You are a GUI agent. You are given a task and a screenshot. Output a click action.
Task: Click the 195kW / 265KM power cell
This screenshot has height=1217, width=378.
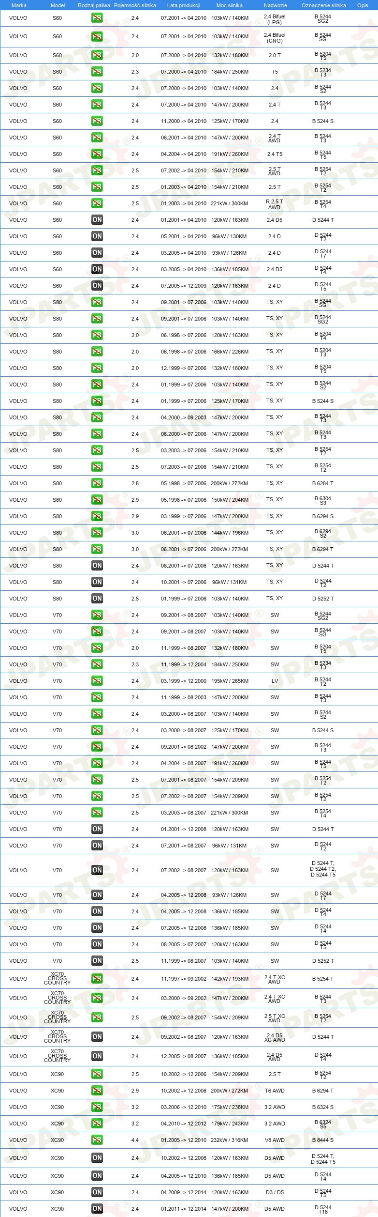click(230, 681)
